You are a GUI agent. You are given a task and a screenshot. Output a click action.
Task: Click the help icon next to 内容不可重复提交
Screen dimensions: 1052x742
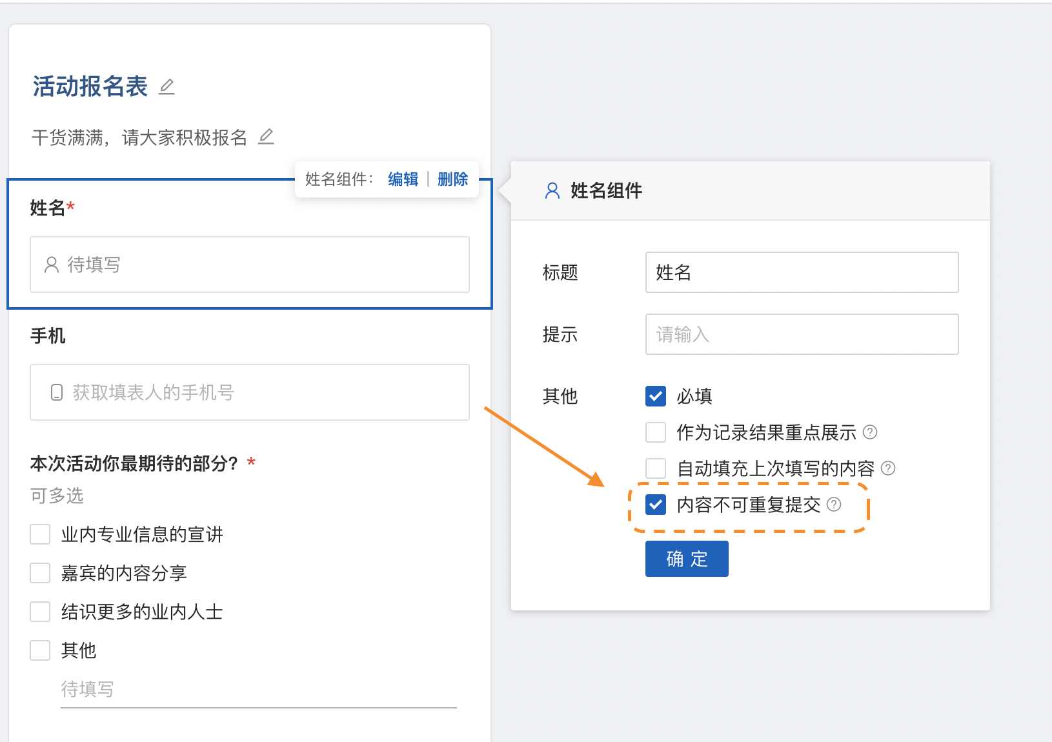(x=834, y=505)
